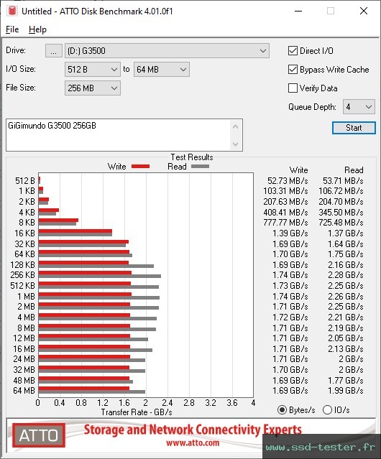Click the 48 MB read result 1.77 GB/s
The width and height of the screenshot is (381, 459).
coord(346,381)
